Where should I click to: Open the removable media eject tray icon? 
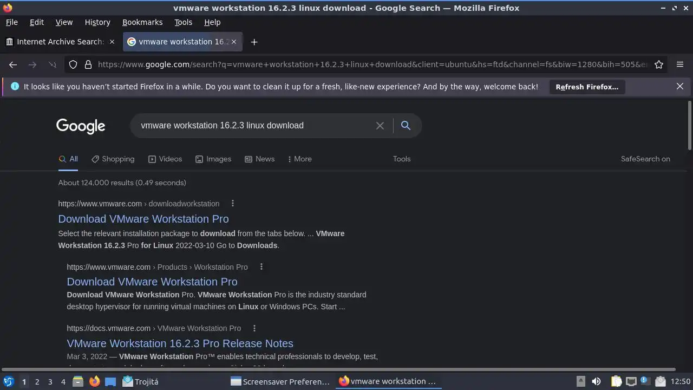click(x=580, y=381)
